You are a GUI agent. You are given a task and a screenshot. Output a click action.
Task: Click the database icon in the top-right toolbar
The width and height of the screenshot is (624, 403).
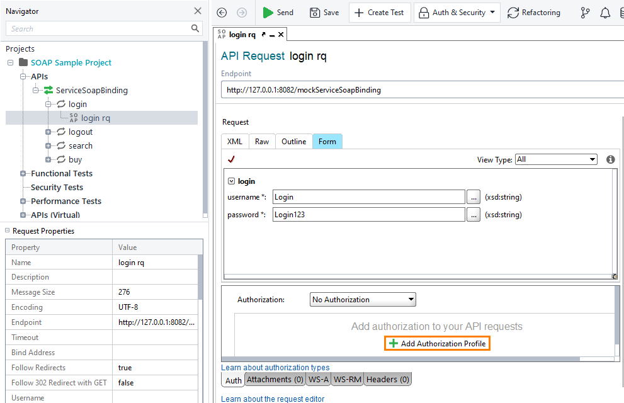[x=621, y=12]
